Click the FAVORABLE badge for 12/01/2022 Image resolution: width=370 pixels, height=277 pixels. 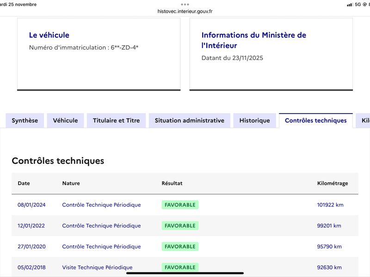180,226
